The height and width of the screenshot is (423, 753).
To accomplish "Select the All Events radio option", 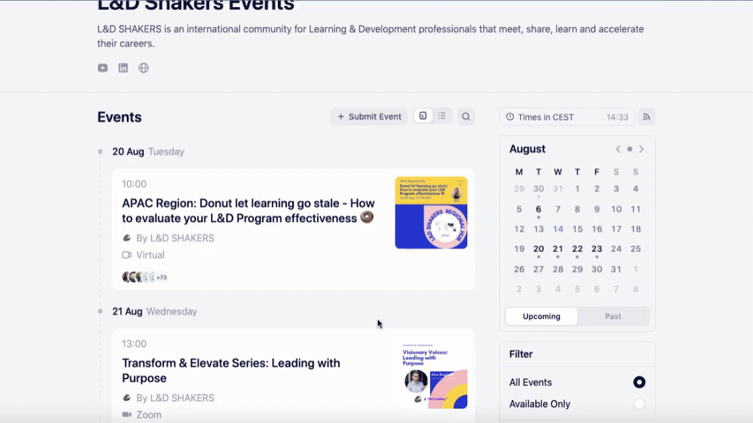I will tap(639, 383).
